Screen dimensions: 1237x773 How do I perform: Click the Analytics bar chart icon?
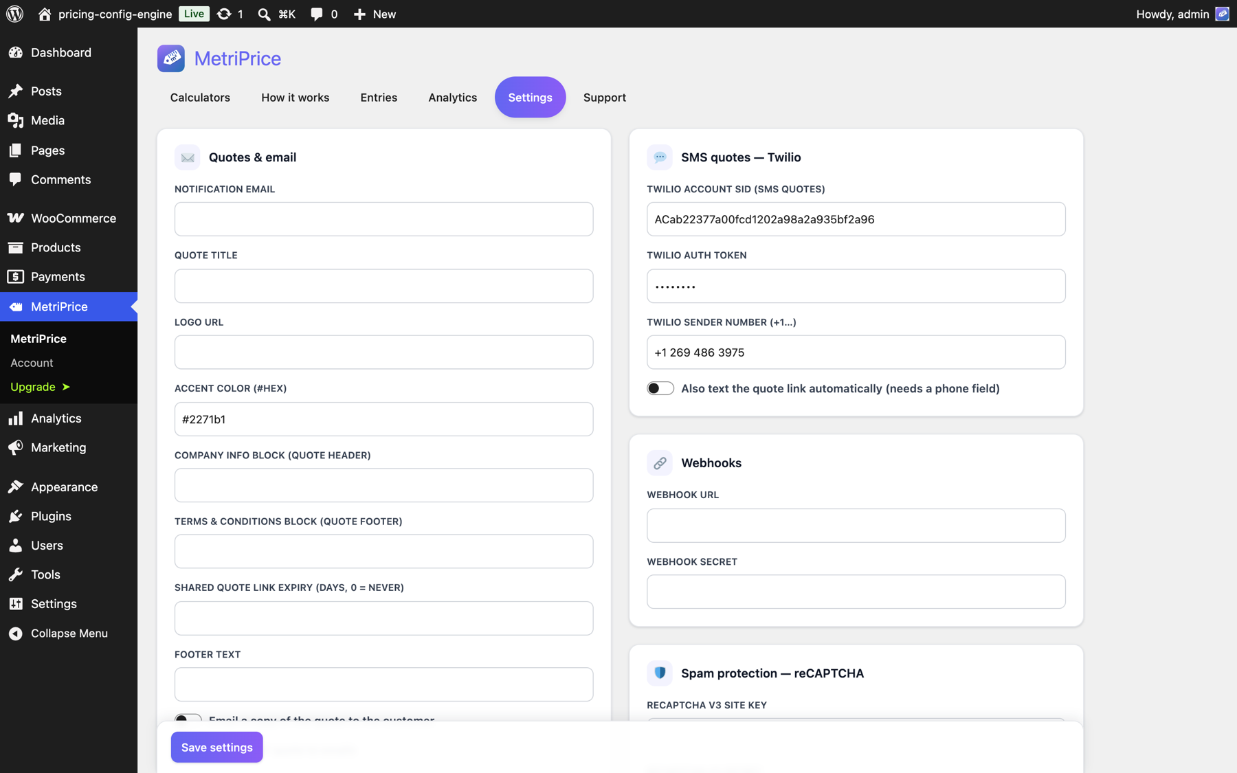pos(16,418)
